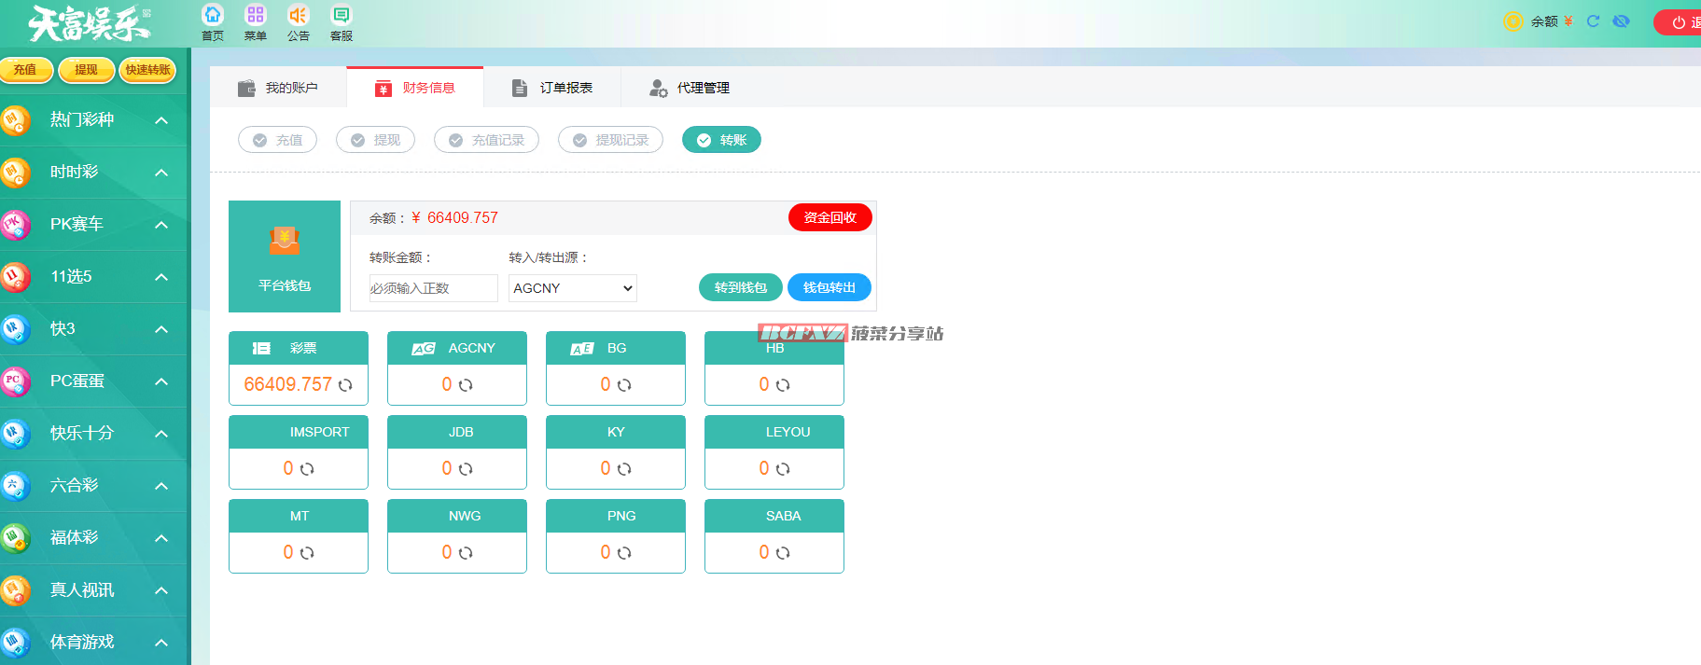Open customer service (客服) icon
This screenshot has width=1701, height=665.
342,16
